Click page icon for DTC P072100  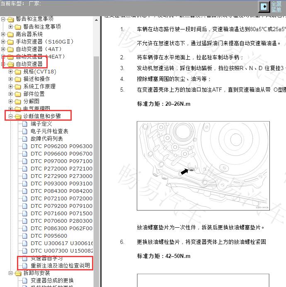25,199
